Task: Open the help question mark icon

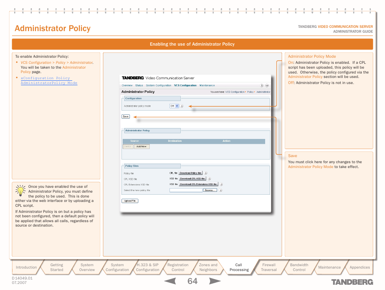Action: click(x=262, y=86)
